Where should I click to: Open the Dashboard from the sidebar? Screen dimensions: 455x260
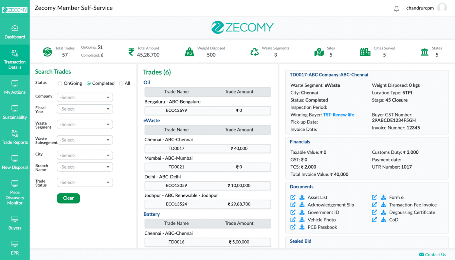point(15,32)
